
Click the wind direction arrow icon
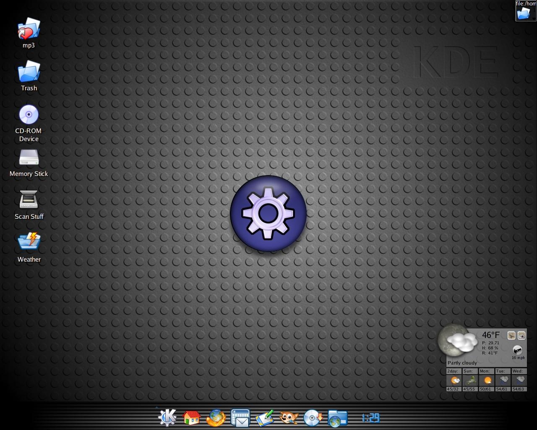[518, 350]
